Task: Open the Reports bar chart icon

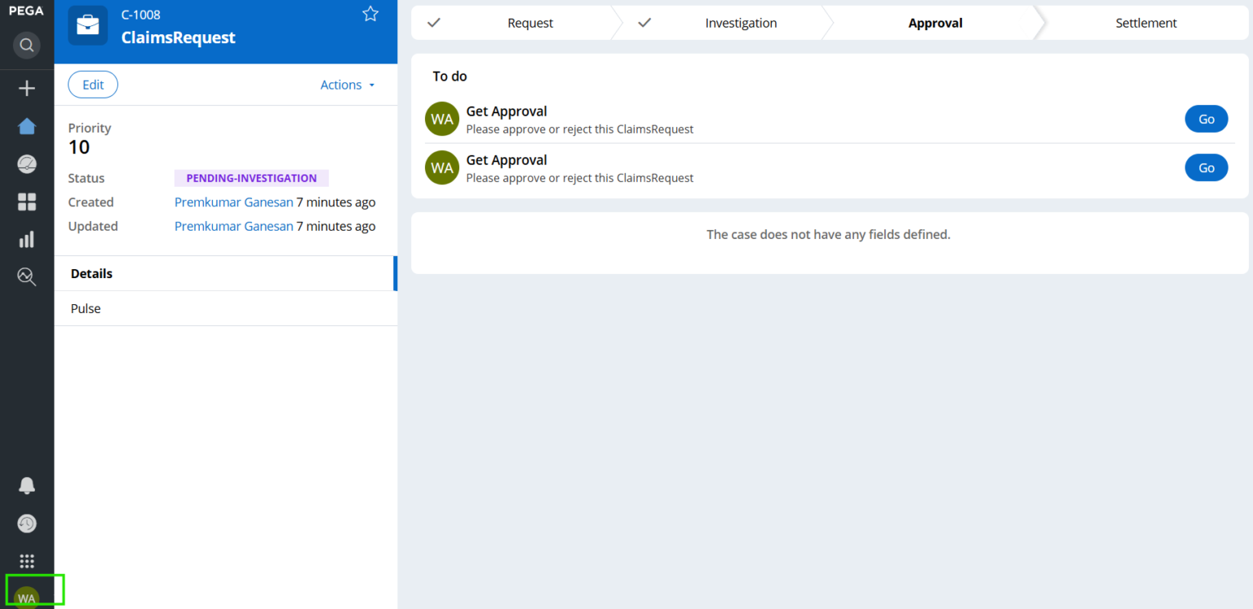Action: click(x=27, y=239)
